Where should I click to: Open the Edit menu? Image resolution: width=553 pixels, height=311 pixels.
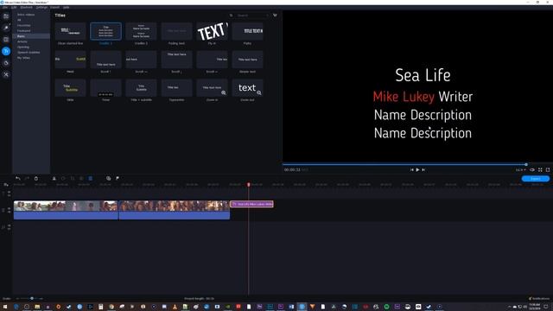tap(14, 7)
